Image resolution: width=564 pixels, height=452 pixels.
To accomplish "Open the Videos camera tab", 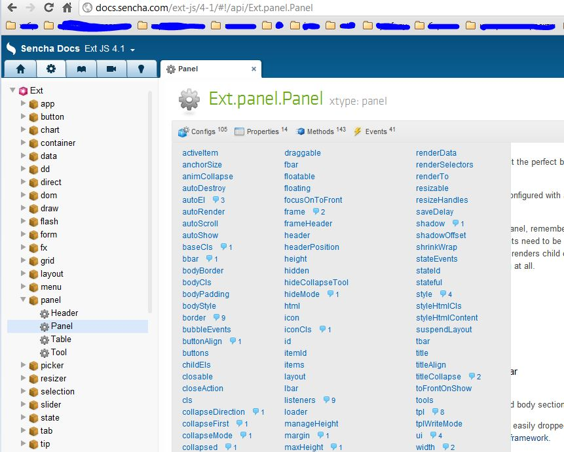I will click(111, 69).
